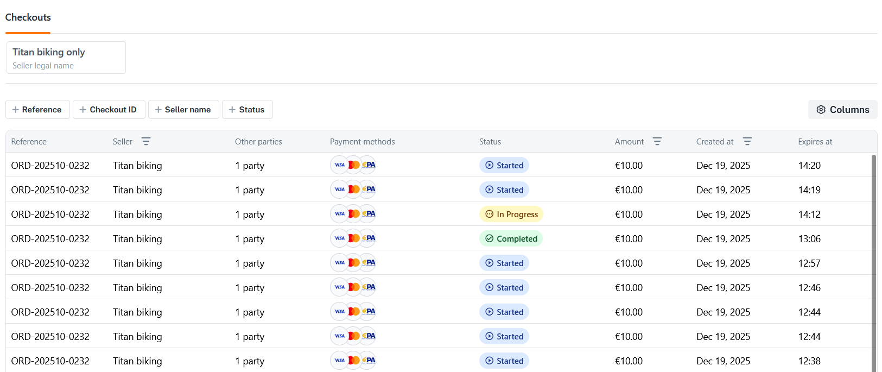Click the plus icon beside Checkout ID filter
This screenshot has height=372, width=882.
tap(83, 110)
